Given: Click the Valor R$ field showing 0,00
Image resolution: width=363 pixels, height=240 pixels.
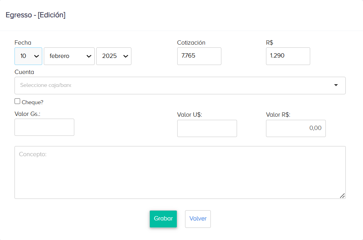Looking at the screenshot, I should coord(295,128).
